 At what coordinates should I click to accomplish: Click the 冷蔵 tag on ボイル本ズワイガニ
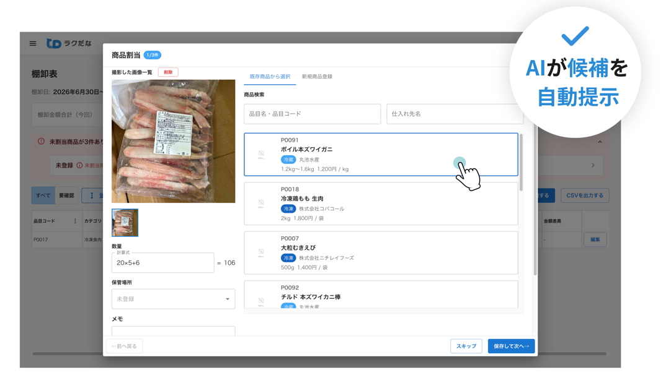coord(288,160)
